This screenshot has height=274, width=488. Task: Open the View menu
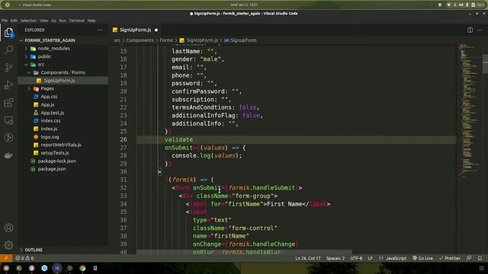pyautogui.click(x=43, y=21)
